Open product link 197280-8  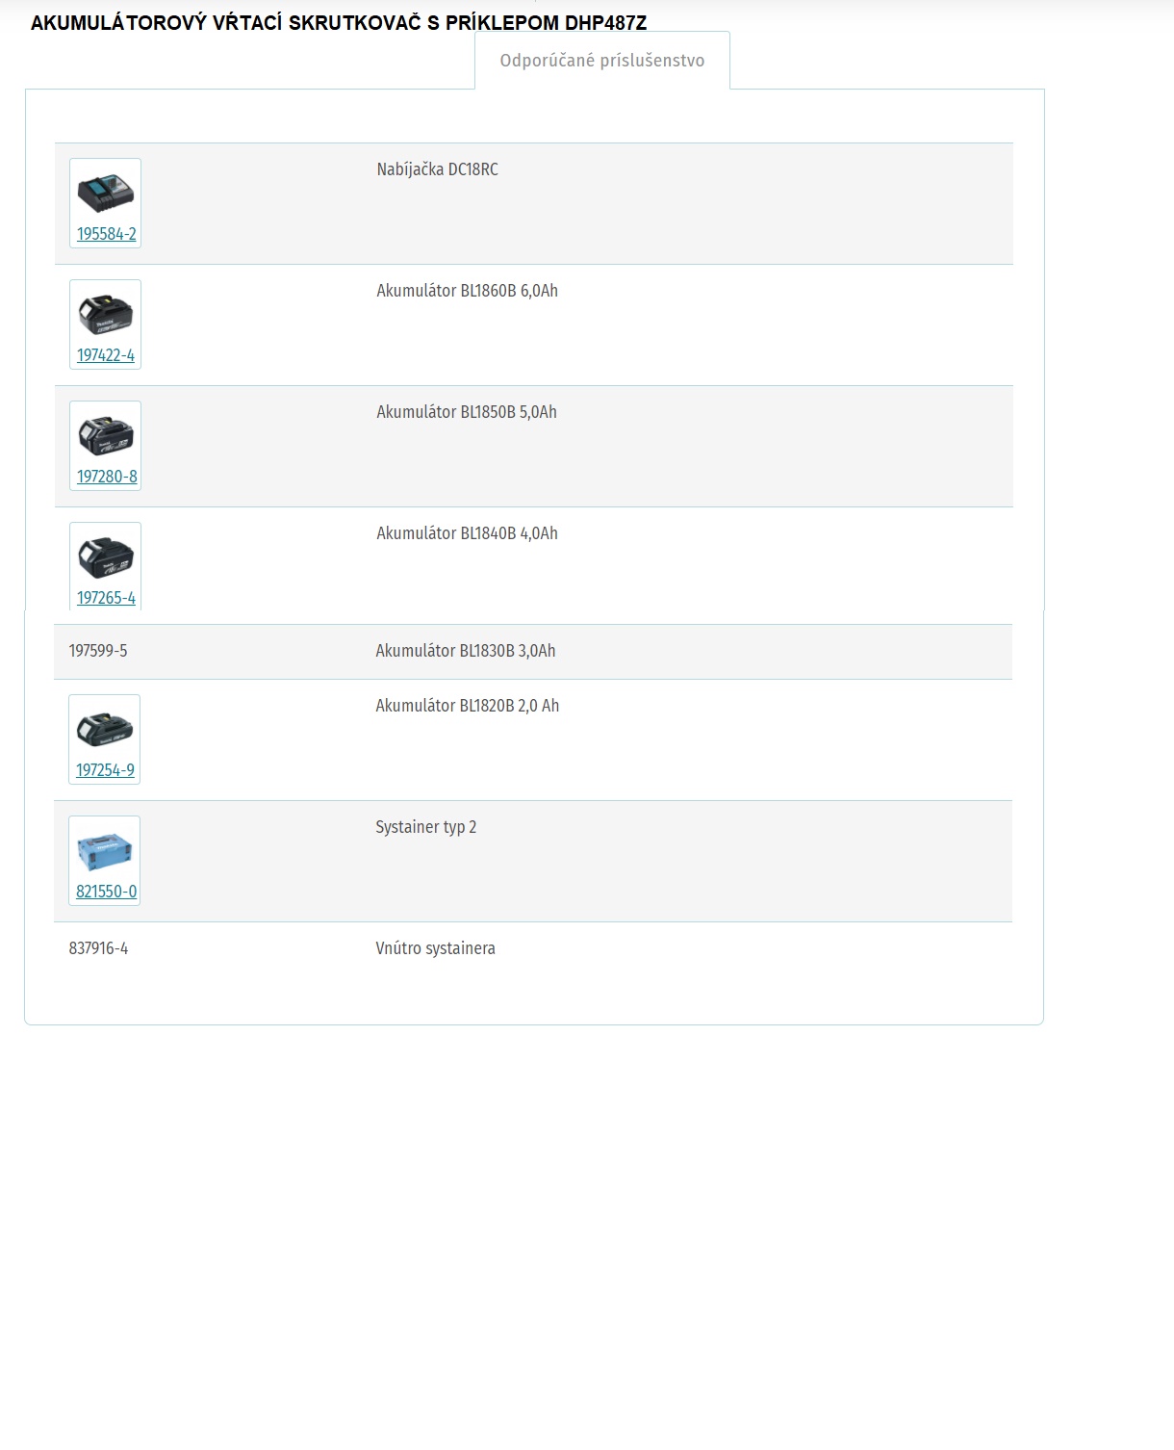click(107, 477)
